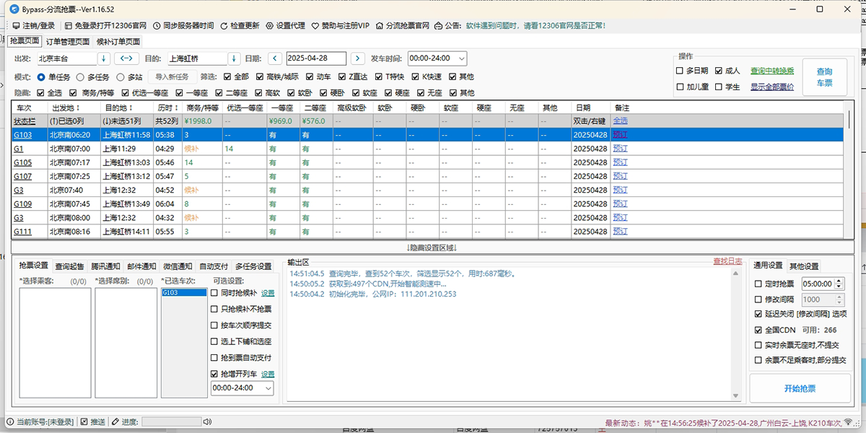Screen dimensions: 866x433
Task: Expand the 发车时间 00:00-24:00 dropdown
Action: click(461, 58)
